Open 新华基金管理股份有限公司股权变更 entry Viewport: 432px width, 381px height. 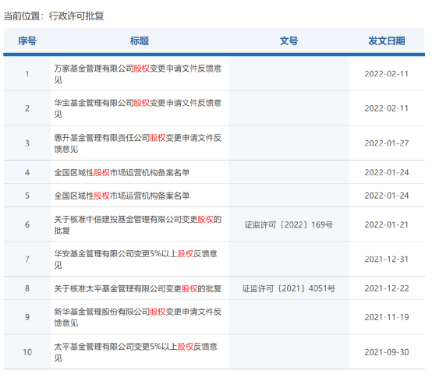(x=138, y=317)
